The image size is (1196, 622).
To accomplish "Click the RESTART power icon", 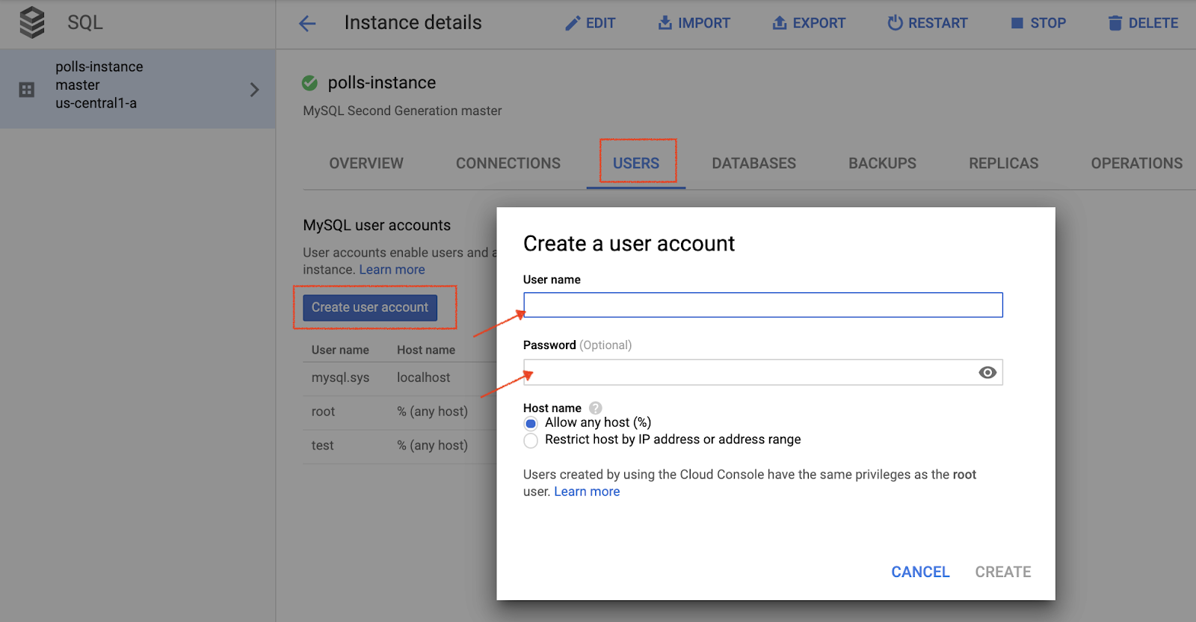I will point(895,23).
